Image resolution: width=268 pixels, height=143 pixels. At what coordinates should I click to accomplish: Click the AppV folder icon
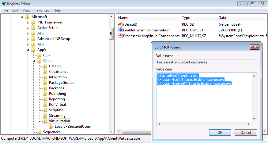point(33,50)
